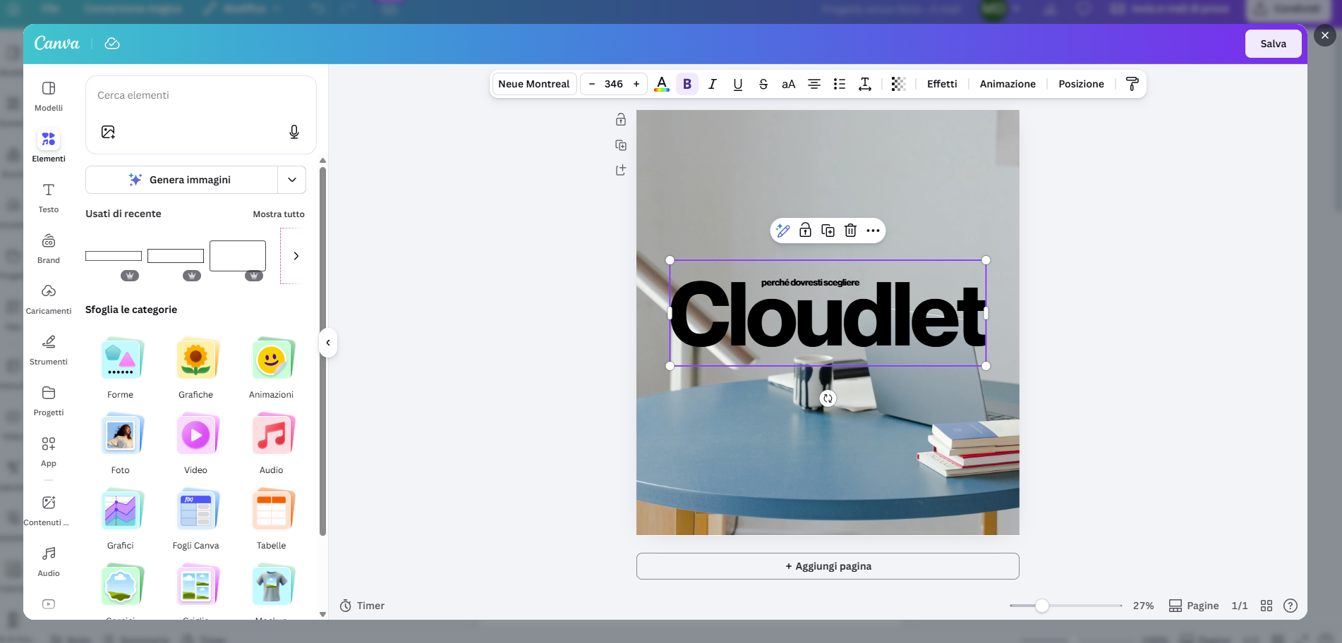This screenshot has height=643, width=1342.
Task: Start voice search with microphone icon
Action: tap(294, 132)
